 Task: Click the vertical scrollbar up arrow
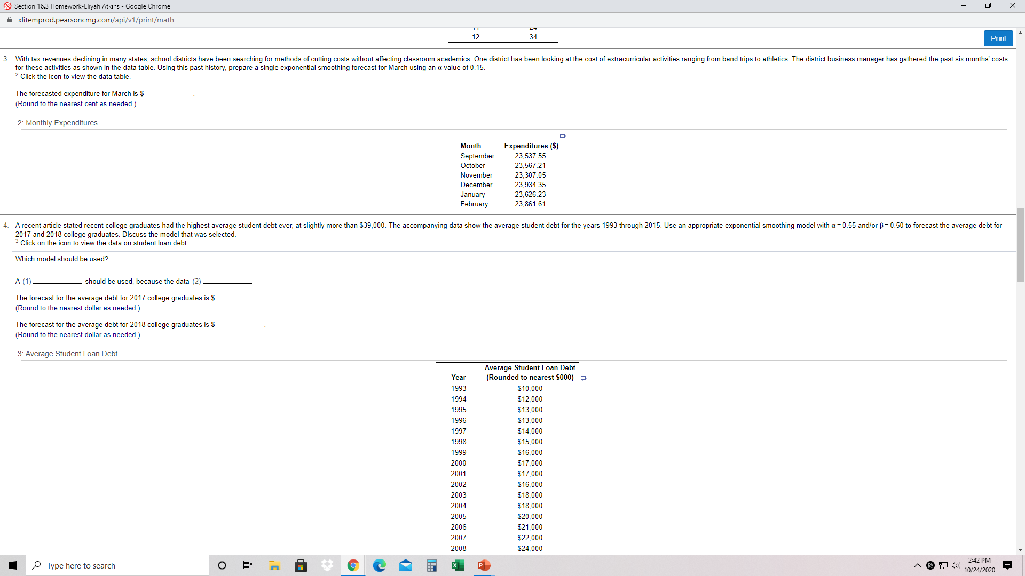[x=1020, y=32]
